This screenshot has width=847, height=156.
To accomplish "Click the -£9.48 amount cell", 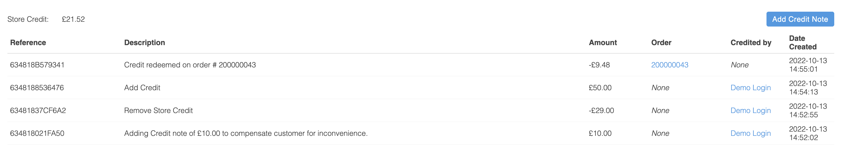I will tap(599, 65).
